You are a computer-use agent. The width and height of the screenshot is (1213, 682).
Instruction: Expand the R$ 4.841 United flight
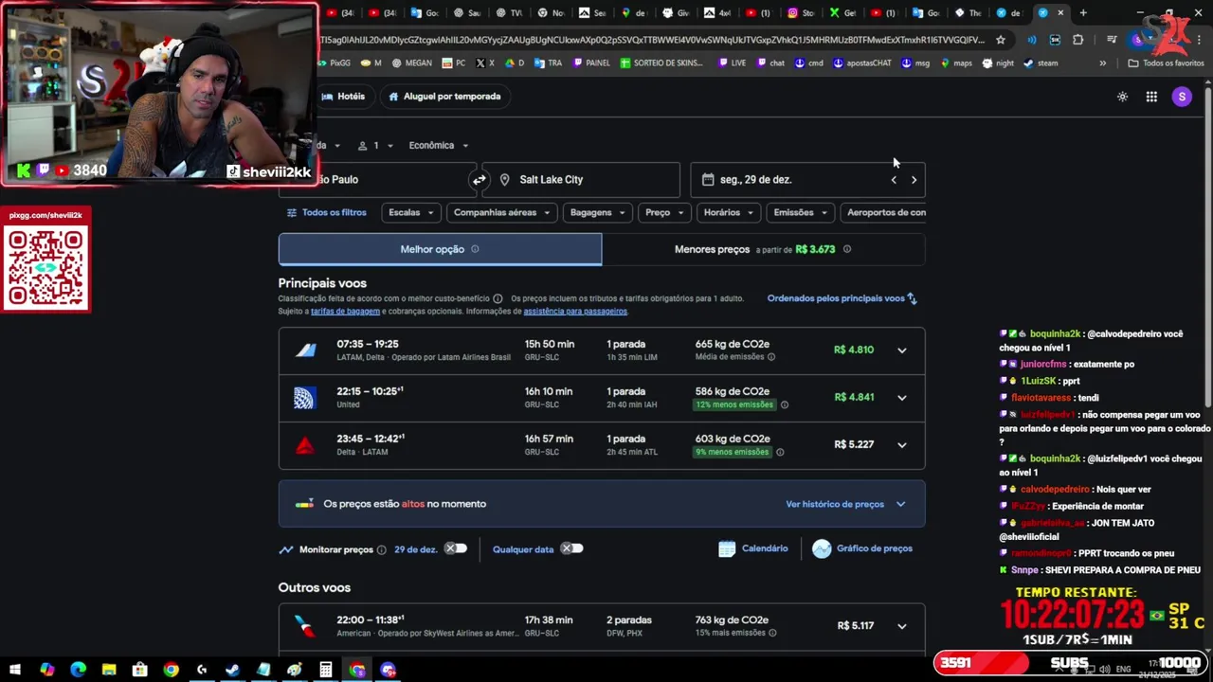click(x=902, y=398)
